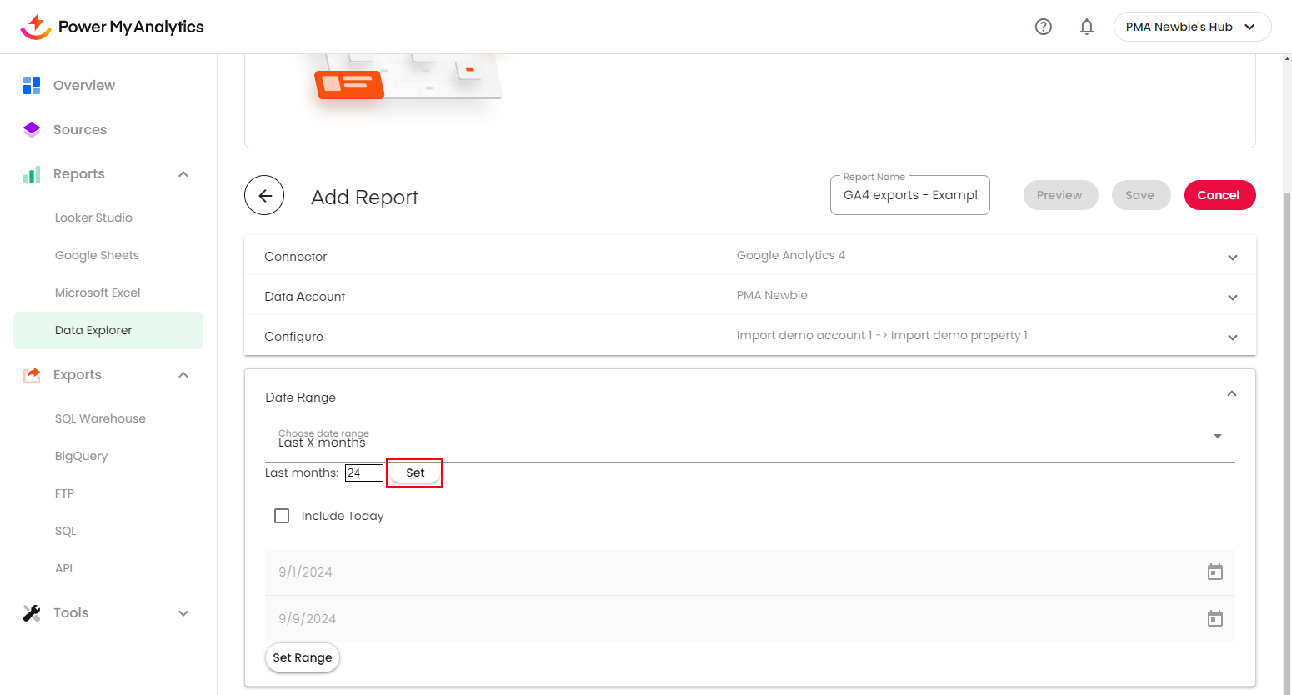Select BigQuery under Exports
This screenshot has width=1292, height=695.
(x=81, y=456)
